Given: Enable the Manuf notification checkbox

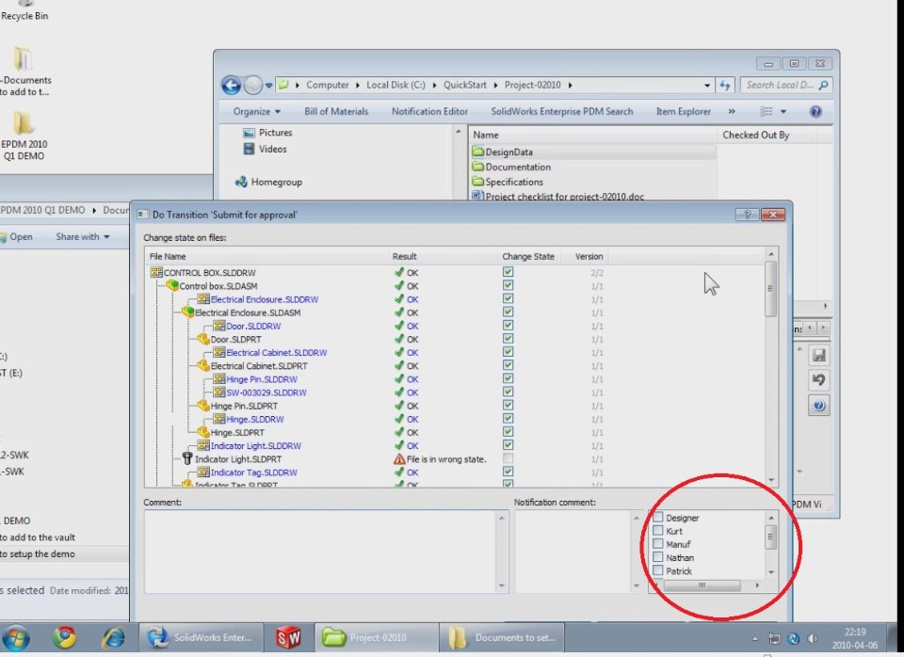Looking at the screenshot, I should (658, 543).
